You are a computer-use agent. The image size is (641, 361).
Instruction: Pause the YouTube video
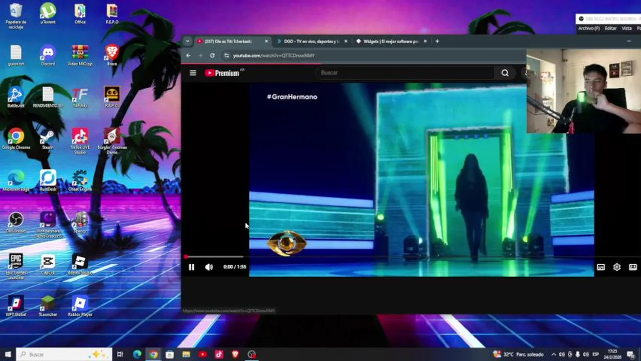coord(191,267)
